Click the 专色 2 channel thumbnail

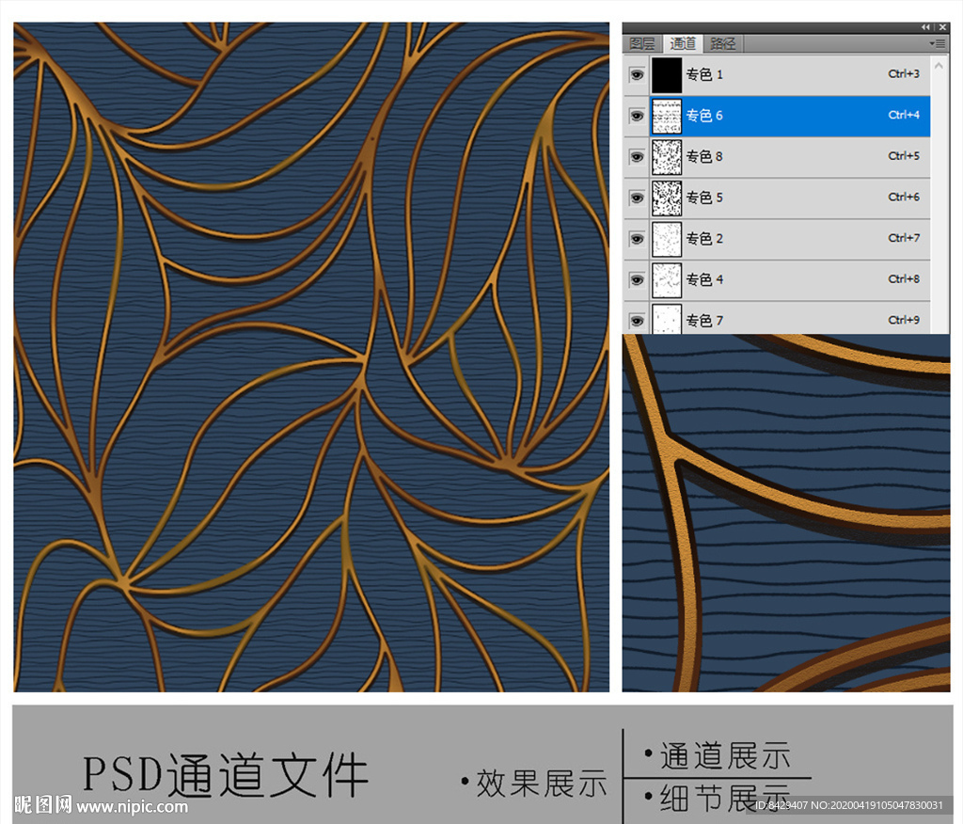(667, 239)
